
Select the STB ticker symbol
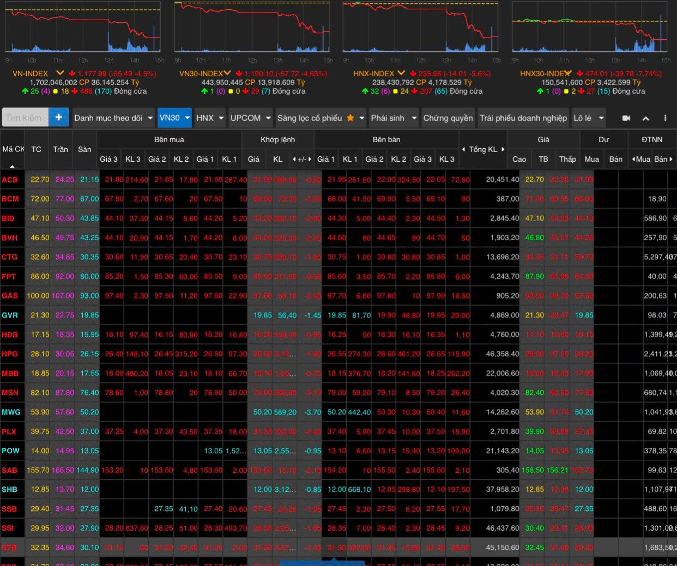pyautogui.click(x=9, y=548)
